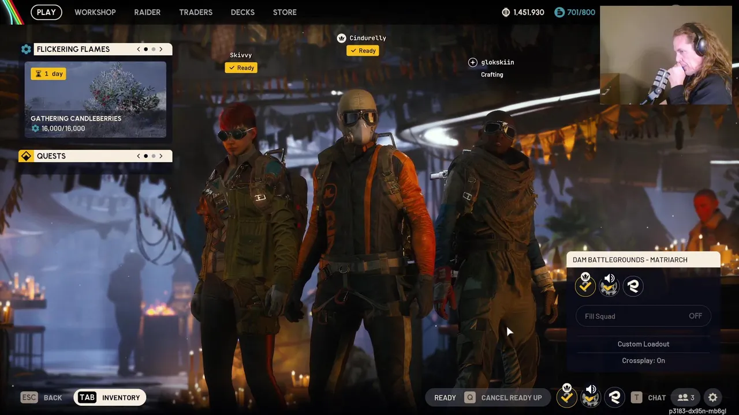Visit the Store tab
Viewport: 739px width, 415px height.
point(285,12)
